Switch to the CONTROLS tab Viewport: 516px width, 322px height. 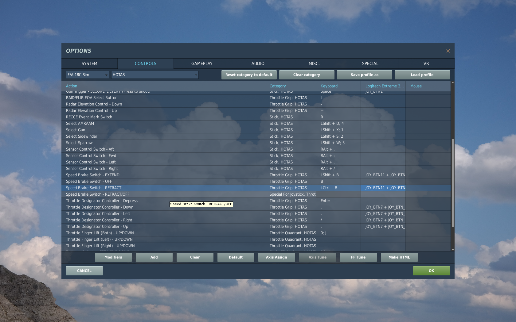point(146,63)
